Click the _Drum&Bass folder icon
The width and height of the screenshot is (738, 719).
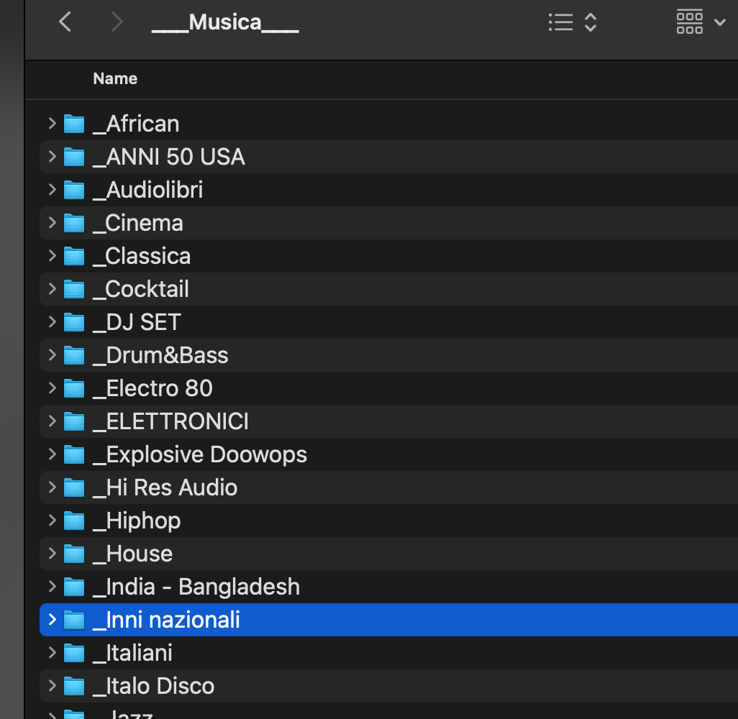coord(74,355)
